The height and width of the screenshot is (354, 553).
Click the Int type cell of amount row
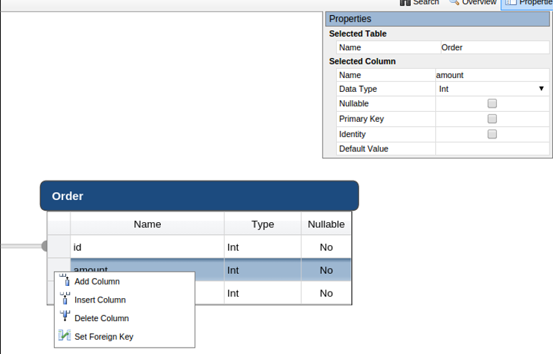click(263, 270)
